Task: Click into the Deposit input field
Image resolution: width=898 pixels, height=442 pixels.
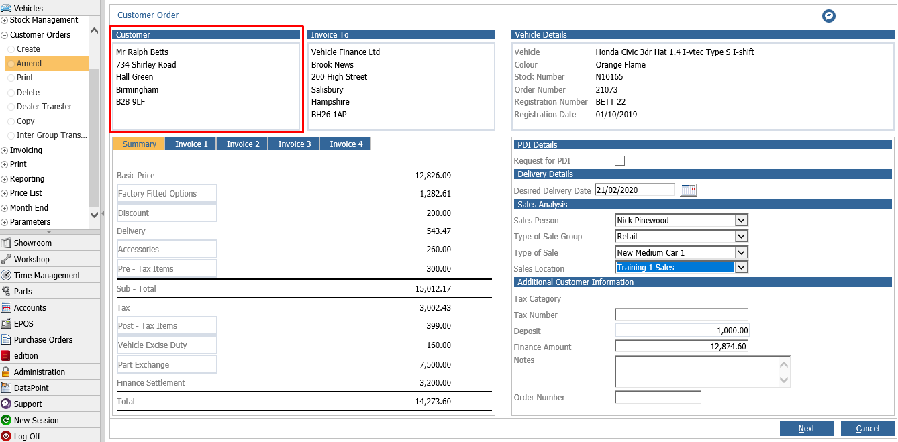Action: pyautogui.click(x=681, y=331)
